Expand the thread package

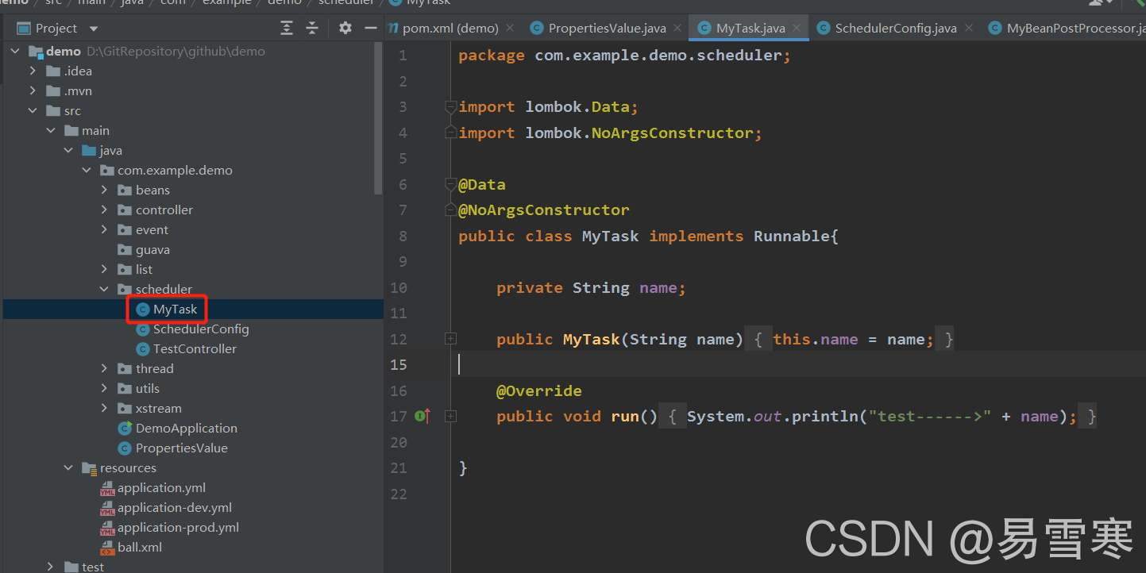104,368
